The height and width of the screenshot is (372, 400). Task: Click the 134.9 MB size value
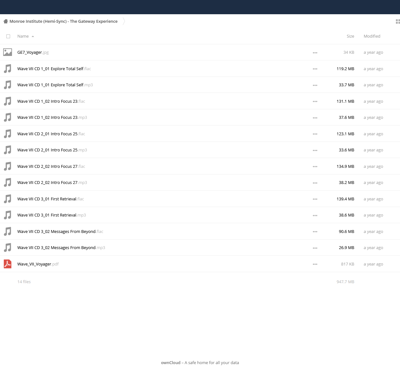coord(345,166)
